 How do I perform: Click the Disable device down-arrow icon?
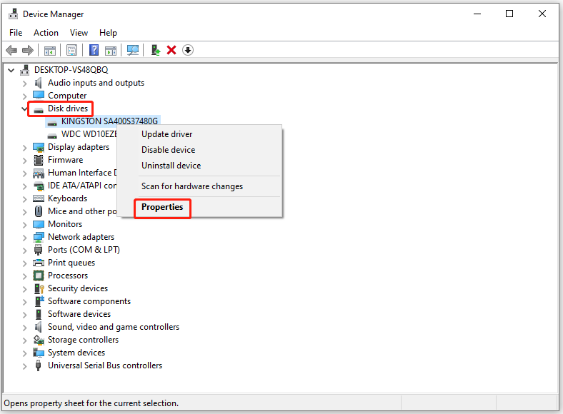pyautogui.click(x=187, y=50)
